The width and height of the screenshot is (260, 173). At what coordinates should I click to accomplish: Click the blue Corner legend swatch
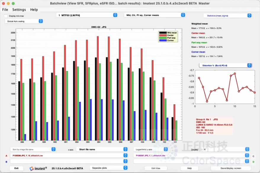coord(163,40)
